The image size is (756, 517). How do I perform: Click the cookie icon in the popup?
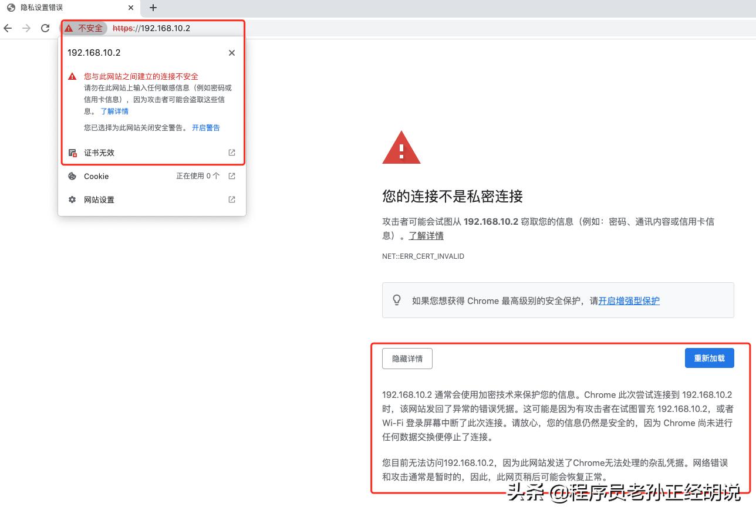(x=72, y=176)
